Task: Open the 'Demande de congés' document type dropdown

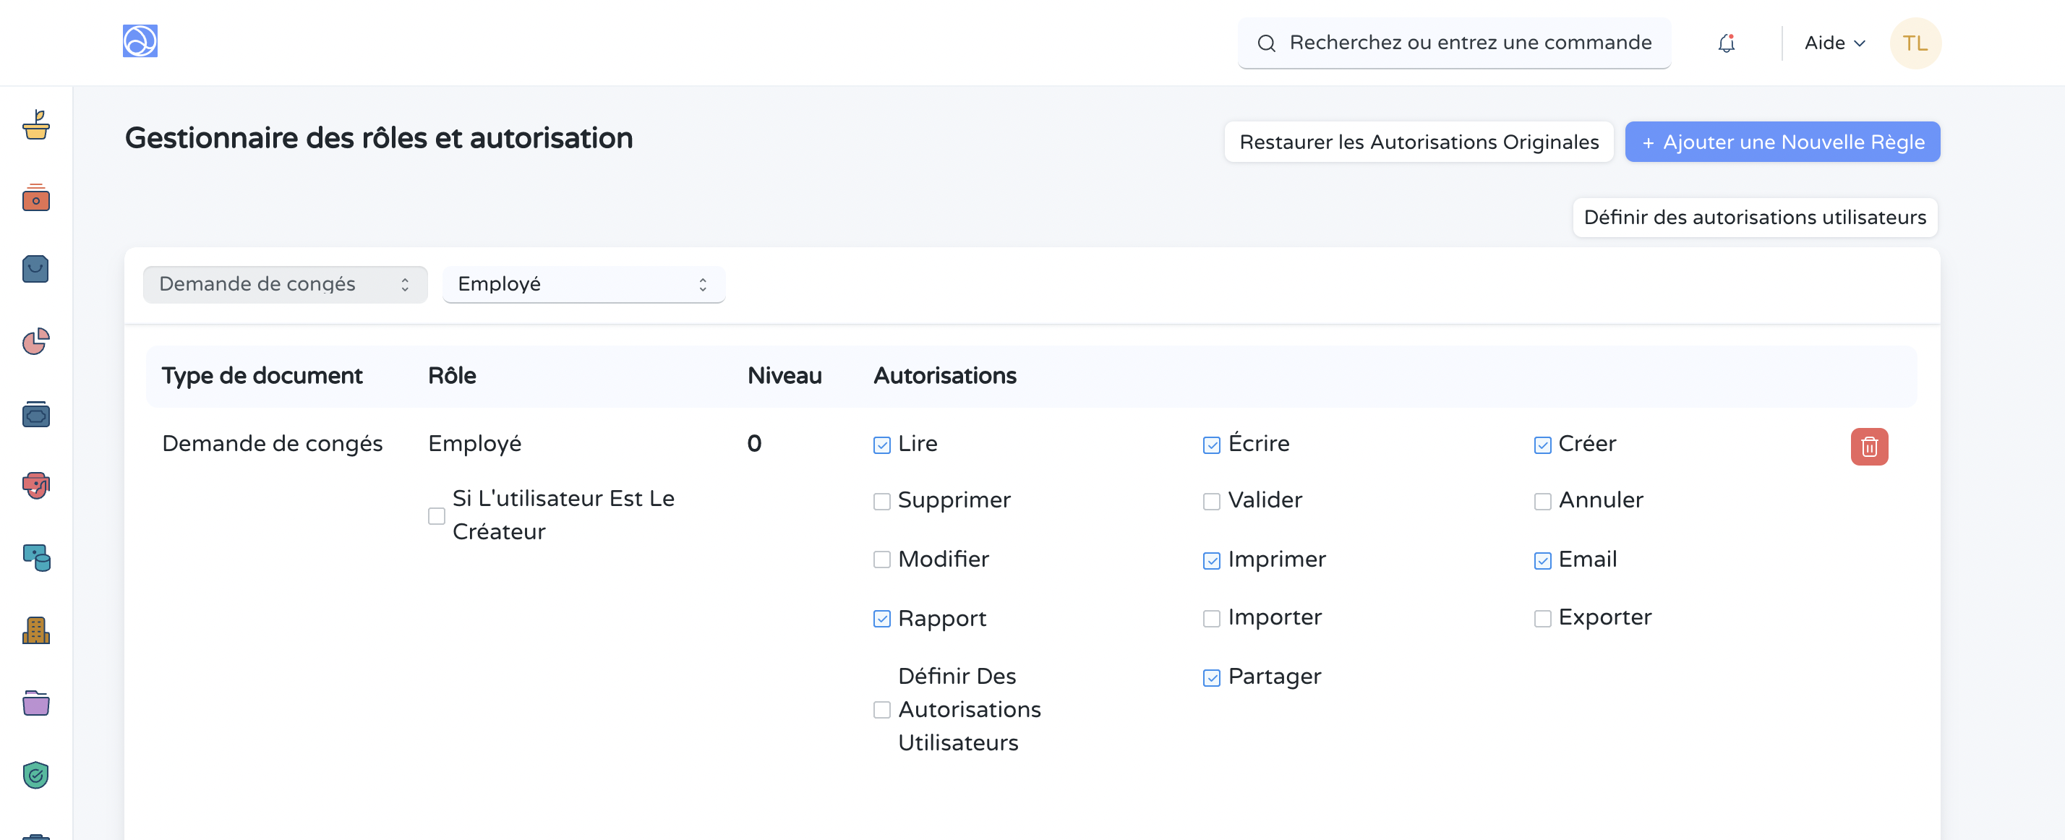Action: 285,284
